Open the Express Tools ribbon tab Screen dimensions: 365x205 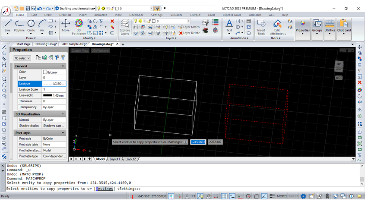click(232, 15)
